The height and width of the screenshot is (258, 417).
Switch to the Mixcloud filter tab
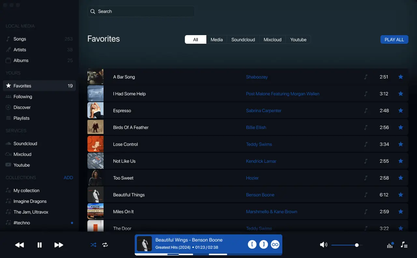coord(272,39)
